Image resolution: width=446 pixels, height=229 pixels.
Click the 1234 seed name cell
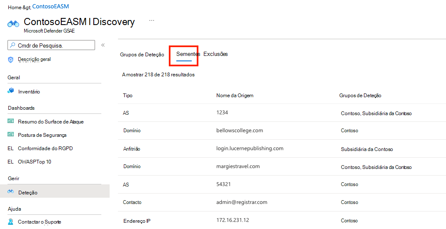click(x=222, y=112)
